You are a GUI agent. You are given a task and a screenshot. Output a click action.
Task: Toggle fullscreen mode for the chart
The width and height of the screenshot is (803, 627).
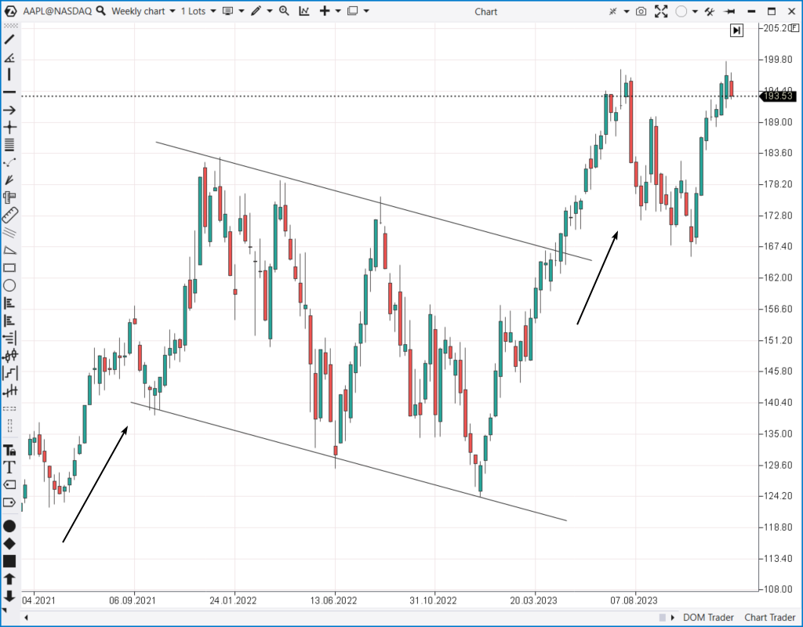pyautogui.click(x=661, y=12)
